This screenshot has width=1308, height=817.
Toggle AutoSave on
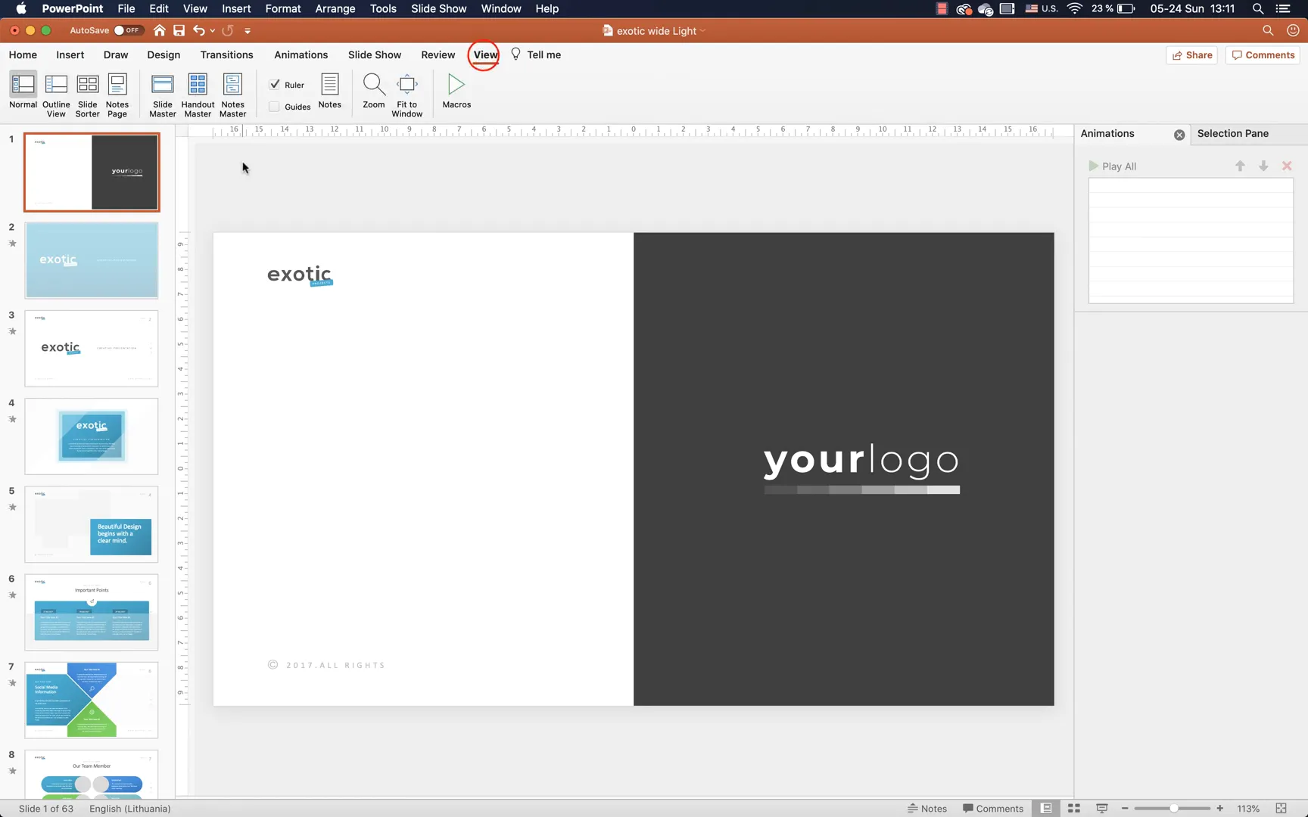pyautogui.click(x=126, y=30)
